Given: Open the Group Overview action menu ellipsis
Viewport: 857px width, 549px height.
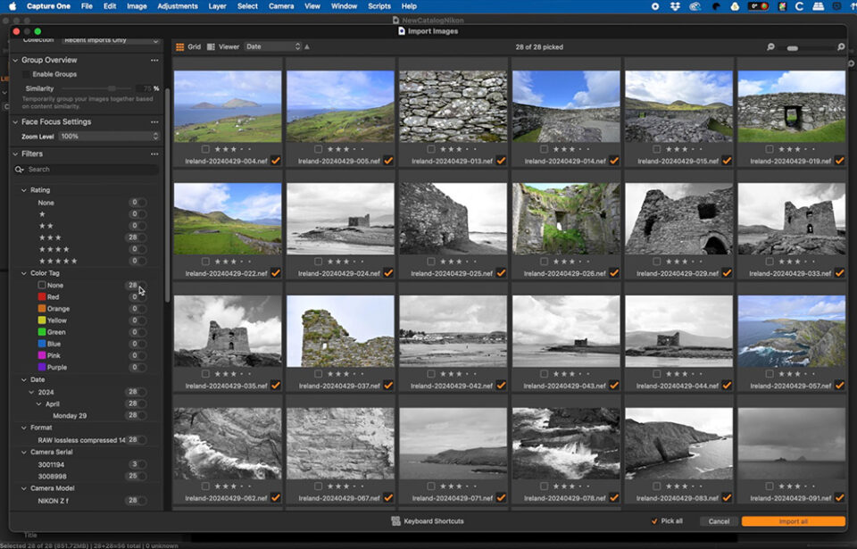Looking at the screenshot, I should tap(154, 60).
